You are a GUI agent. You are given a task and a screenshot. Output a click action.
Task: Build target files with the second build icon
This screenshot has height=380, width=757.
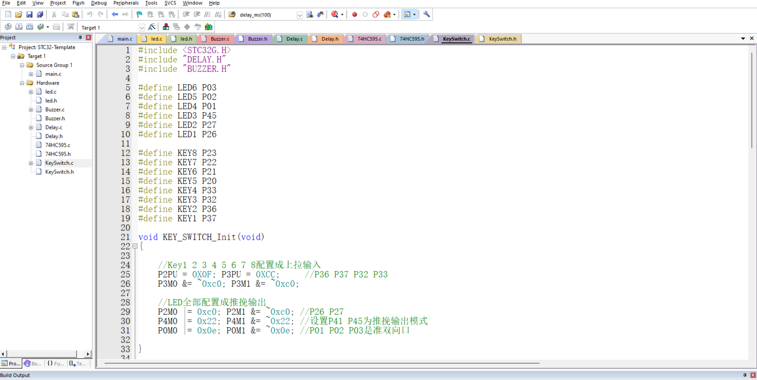[19, 27]
